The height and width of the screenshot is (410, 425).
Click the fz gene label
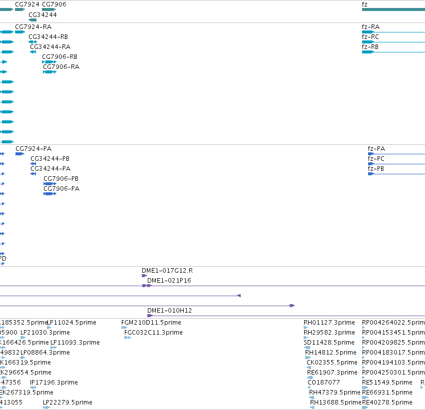point(365,4)
